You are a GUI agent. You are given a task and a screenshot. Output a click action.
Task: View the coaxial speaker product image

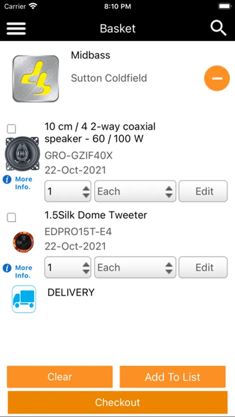coord(23,153)
